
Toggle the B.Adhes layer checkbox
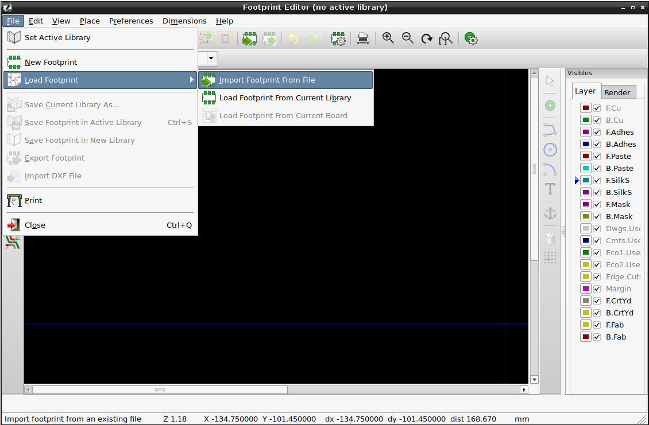(x=597, y=145)
